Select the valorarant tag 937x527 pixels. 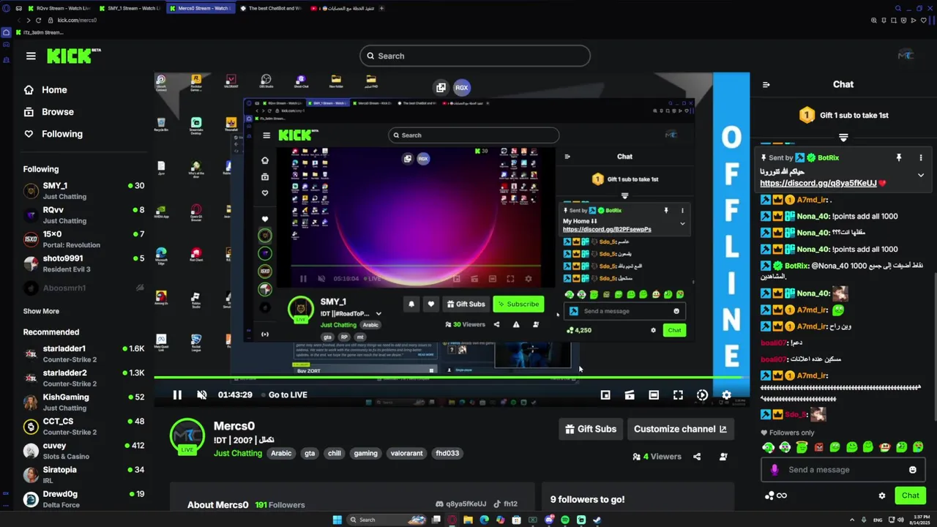(x=406, y=453)
